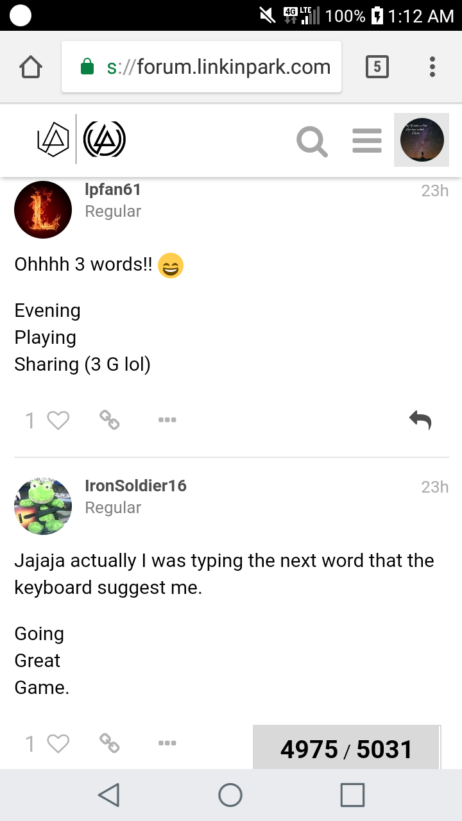Tap the 4975 / 5031 topic progress indicator
This screenshot has width=462, height=821.
click(x=346, y=749)
